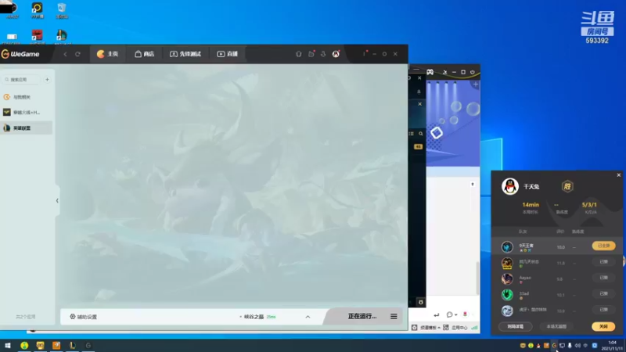This screenshot has height=352, width=626.
Task: Click the 已赞 button on the Aayao row
Action: (603, 278)
